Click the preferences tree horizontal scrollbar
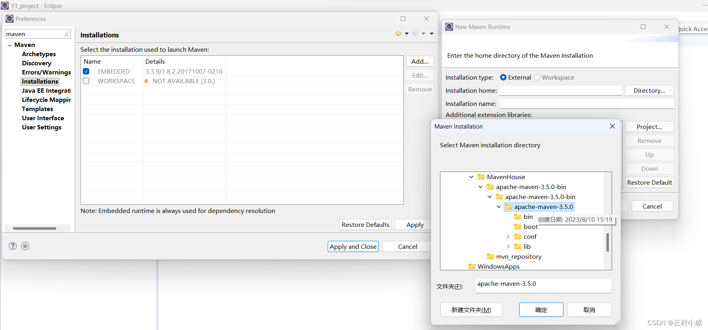This screenshot has width=708, height=330. tap(35, 228)
